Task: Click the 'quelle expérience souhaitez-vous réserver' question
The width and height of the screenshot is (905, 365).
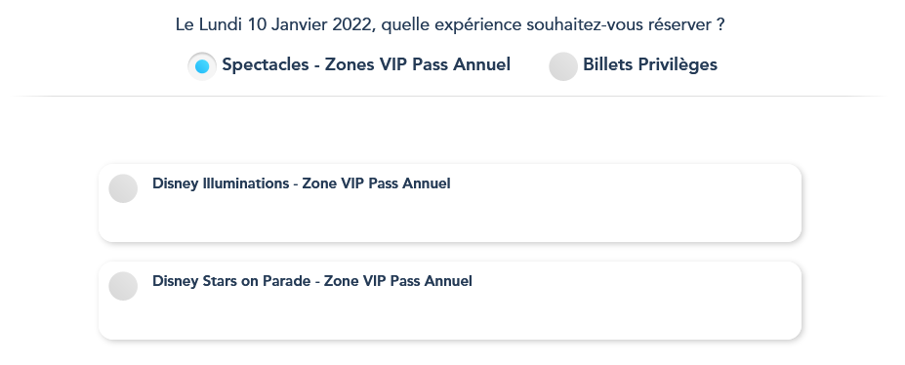Action: (x=547, y=25)
